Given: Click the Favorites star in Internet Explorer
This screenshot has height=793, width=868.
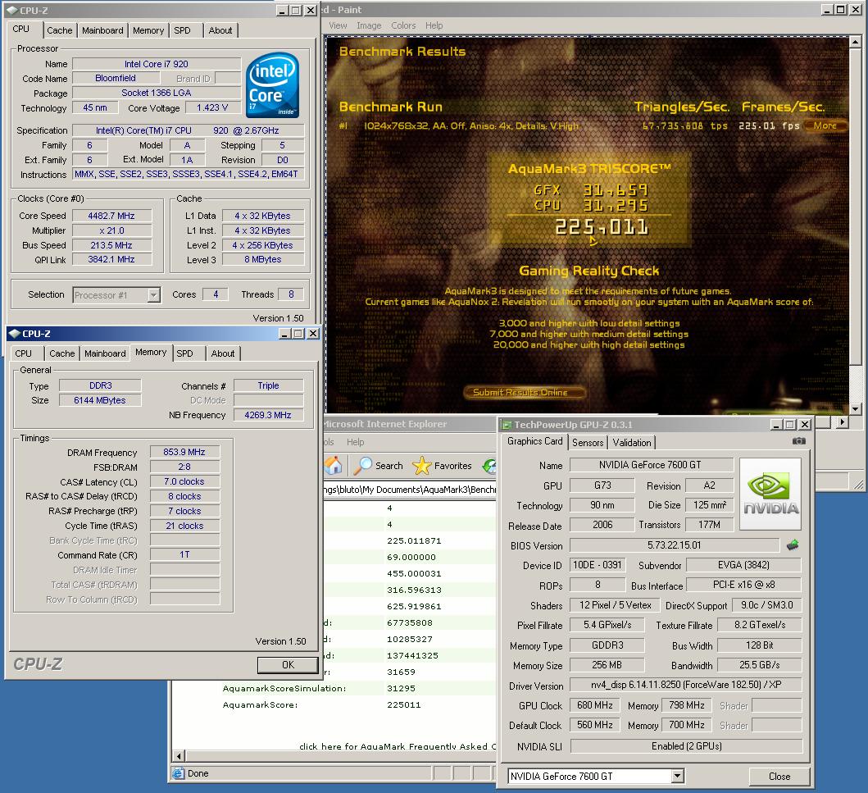Looking at the screenshot, I should click(422, 466).
